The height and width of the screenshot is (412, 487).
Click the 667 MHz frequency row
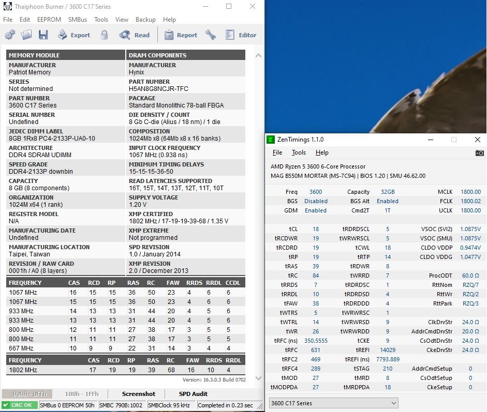point(126,348)
